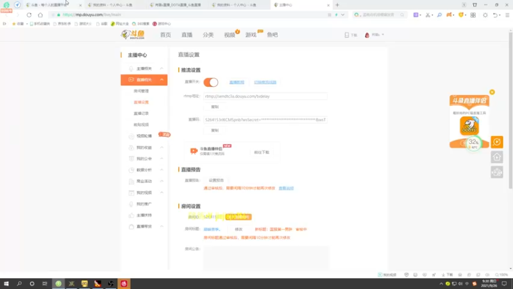Click the yellow shield security icon
Screen dimensions: 513x289
461,15
